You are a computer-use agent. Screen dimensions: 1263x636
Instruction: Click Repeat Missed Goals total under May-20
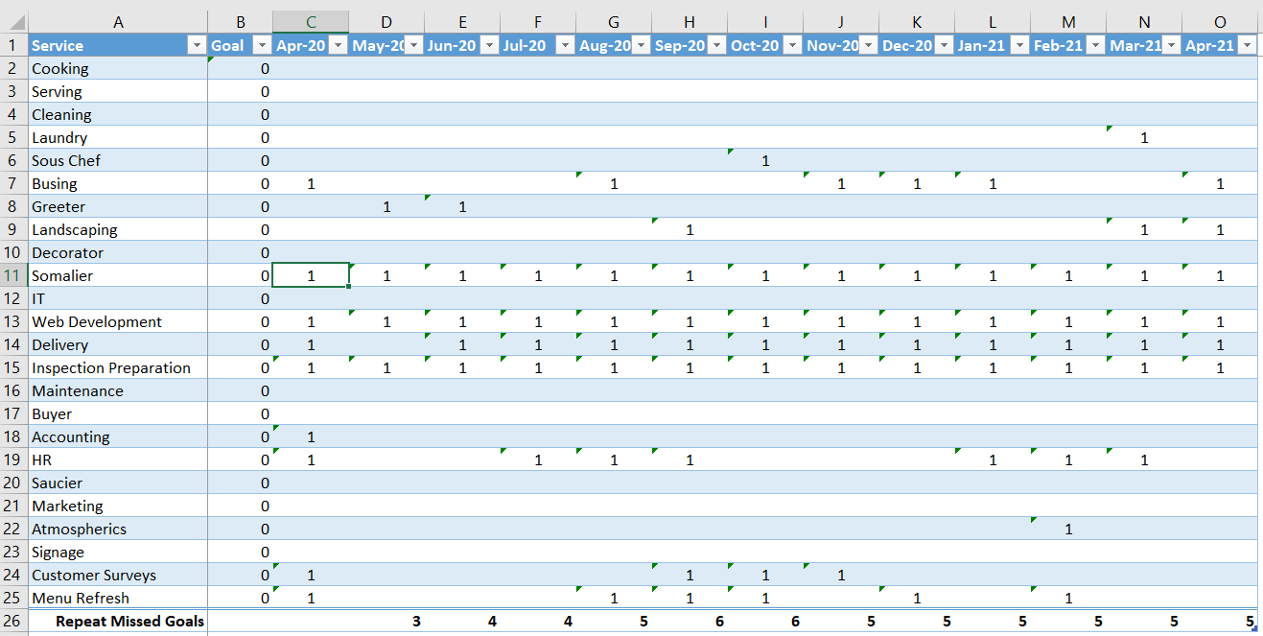[x=386, y=621]
